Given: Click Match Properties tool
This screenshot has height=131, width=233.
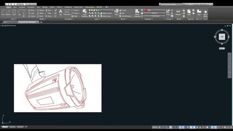Looking at the screenshot, I should (137, 13).
